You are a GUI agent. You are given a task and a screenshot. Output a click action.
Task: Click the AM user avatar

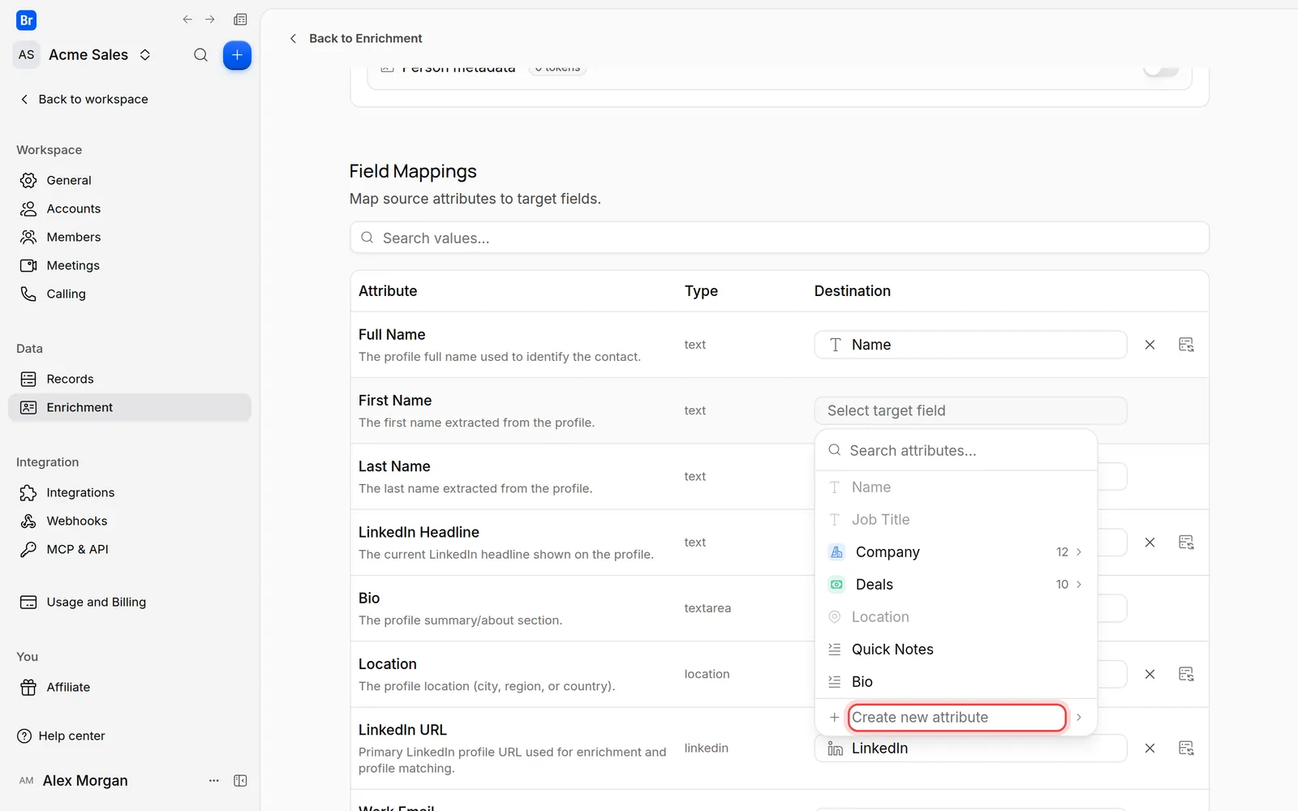click(26, 780)
